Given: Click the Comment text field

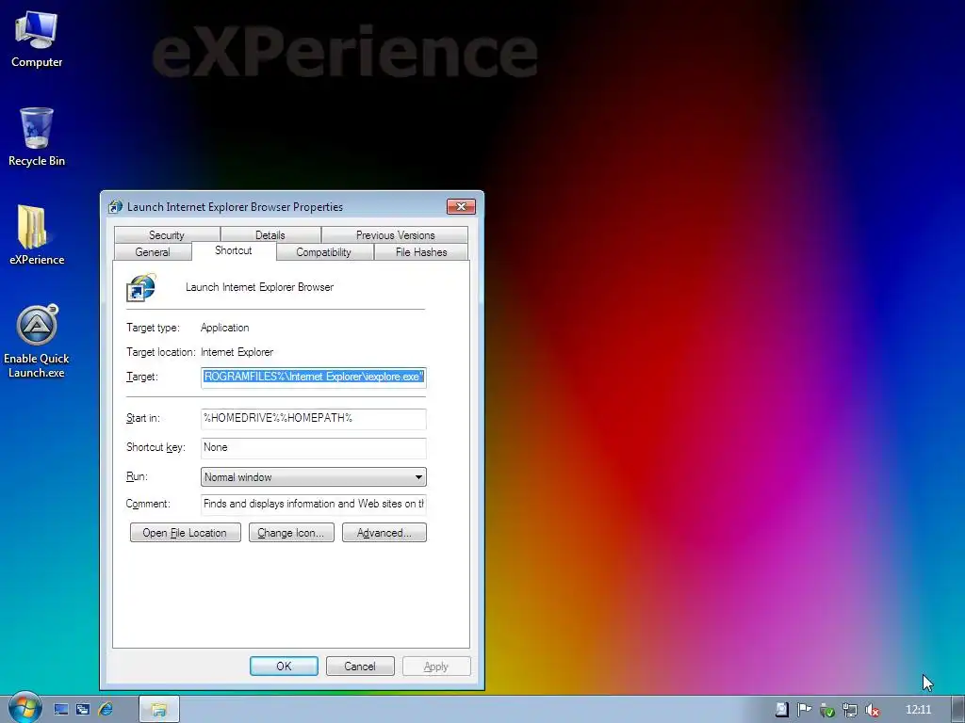Looking at the screenshot, I should [x=313, y=505].
